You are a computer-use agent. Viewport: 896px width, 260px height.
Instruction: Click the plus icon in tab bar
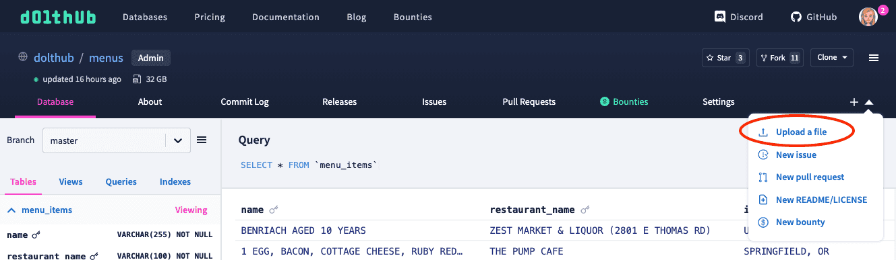(854, 102)
